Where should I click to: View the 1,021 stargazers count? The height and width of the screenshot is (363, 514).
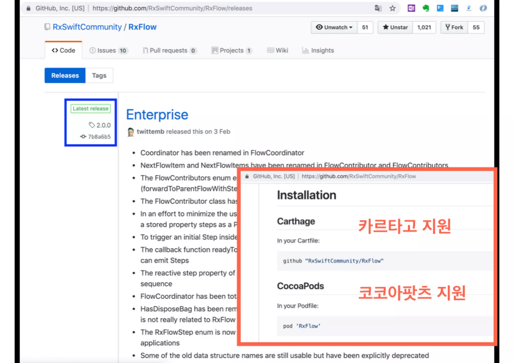(x=424, y=27)
